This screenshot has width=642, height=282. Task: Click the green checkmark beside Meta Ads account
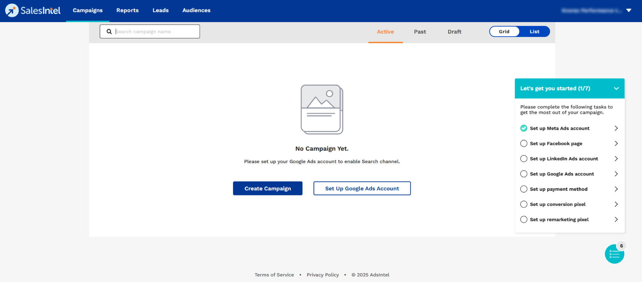point(524,128)
